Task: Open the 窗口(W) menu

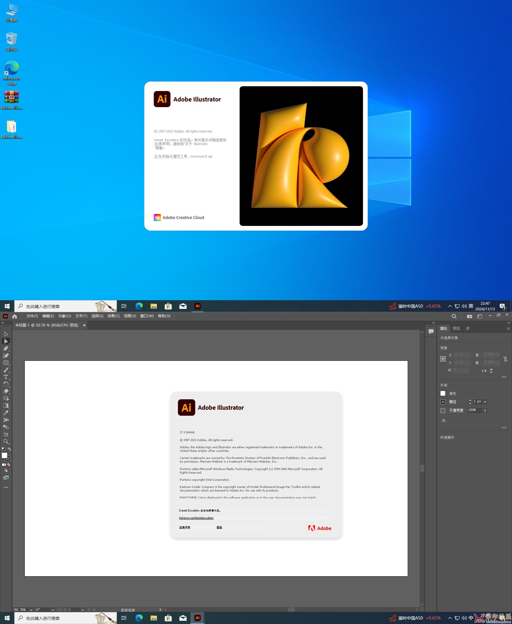Action: (147, 316)
